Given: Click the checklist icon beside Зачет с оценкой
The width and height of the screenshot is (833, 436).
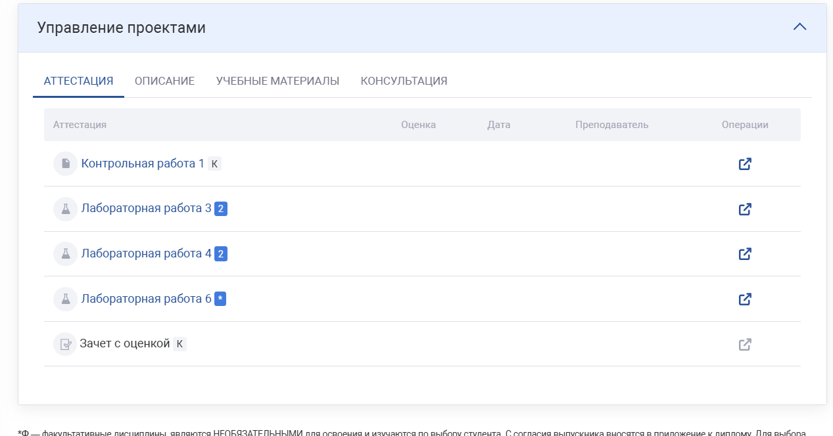Looking at the screenshot, I should 65,344.
